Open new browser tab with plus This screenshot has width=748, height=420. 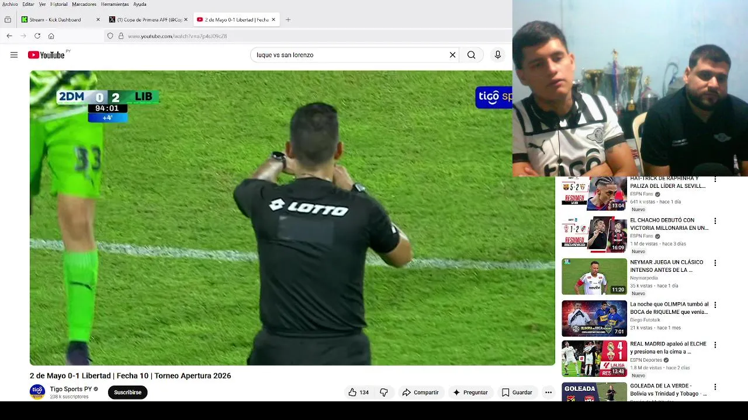pos(288,20)
